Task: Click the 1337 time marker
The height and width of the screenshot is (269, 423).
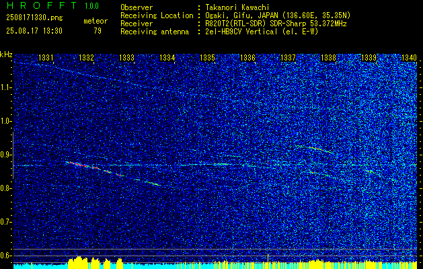Action: (x=288, y=57)
